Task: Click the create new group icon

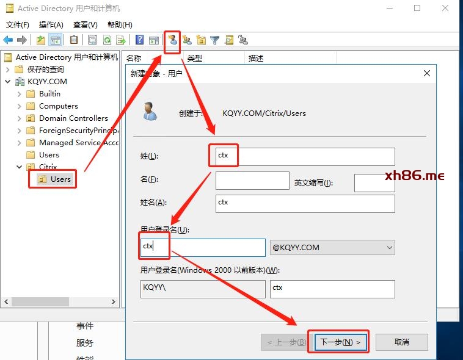Action: click(x=187, y=40)
